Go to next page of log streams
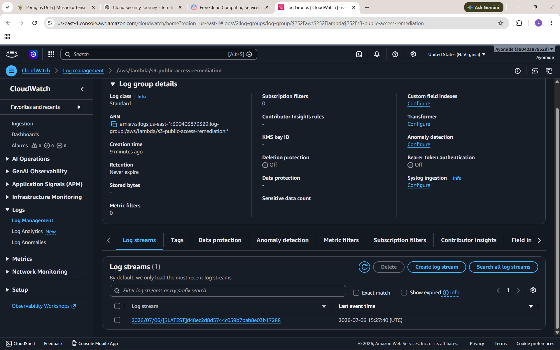 point(519,290)
